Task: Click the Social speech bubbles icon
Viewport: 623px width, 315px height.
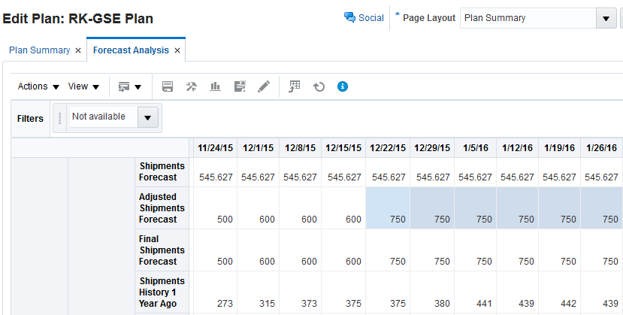Action: click(349, 18)
